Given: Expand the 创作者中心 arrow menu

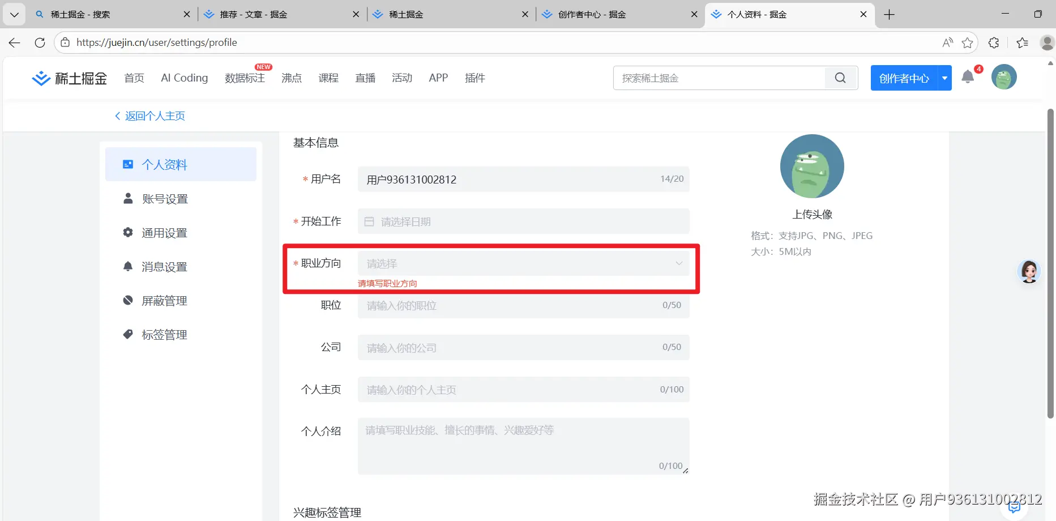Looking at the screenshot, I should pyautogui.click(x=944, y=78).
